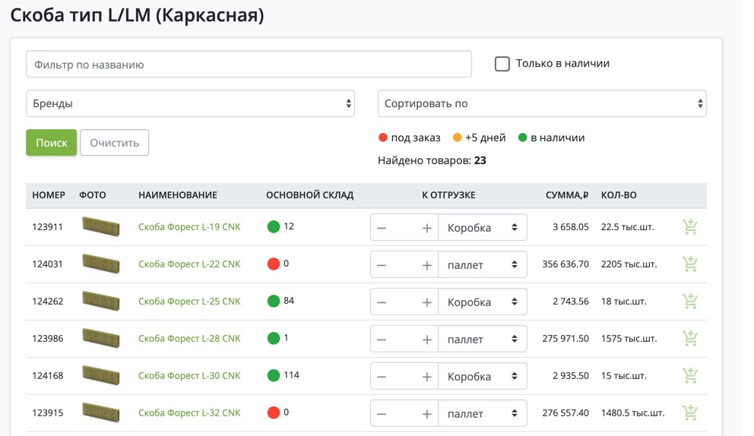Expand the Сортировать по dropdown
This screenshot has width=754, height=436.
click(542, 103)
